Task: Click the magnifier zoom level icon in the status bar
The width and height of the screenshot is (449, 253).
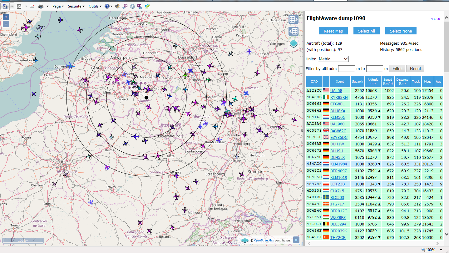Action: pyautogui.click(x=423, y=250)
